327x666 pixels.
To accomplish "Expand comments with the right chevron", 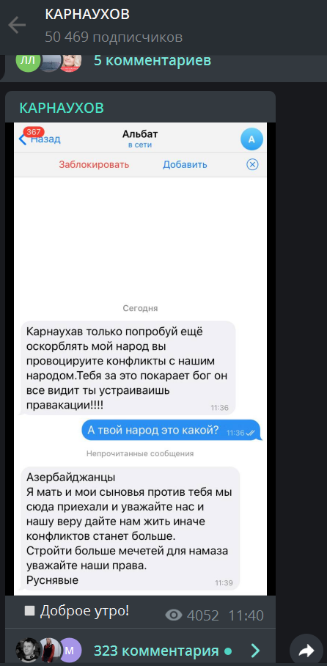I will pos(255,651).
